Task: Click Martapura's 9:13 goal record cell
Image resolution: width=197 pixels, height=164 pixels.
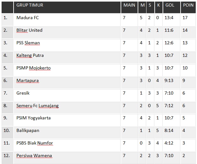Action: [169, 81]
